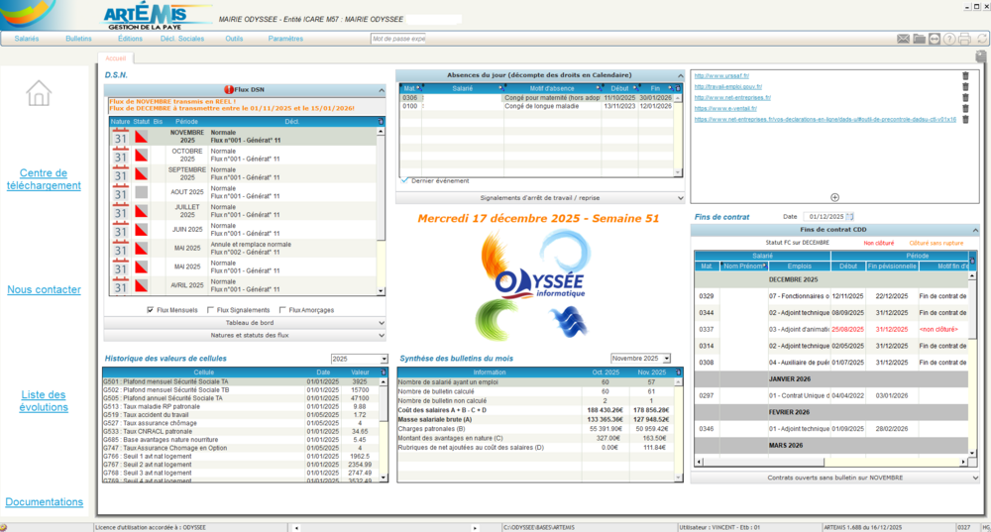Open the Salariés menu
The width and height of the screenshot is (991, 532).
[27, 39]
